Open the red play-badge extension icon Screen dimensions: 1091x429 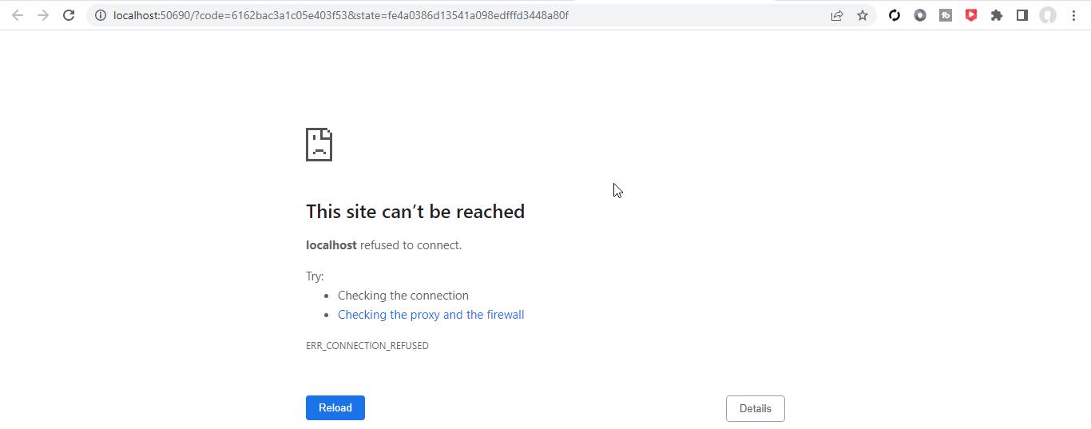(971, 15)
